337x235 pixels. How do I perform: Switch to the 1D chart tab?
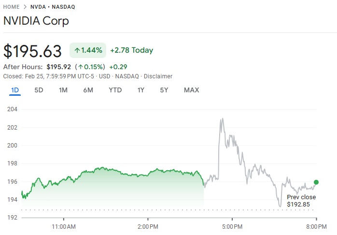click(x=15, y=90)
